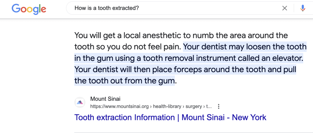Viewport: 313px width, 133px height.
Task: Start voice search with the microphone icon
Action: 303,8
